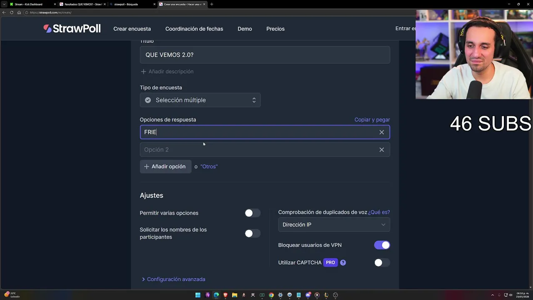The width and height of the screenshot is (533, 300).
Task: Click the first answer option field containing FRIE
Action: [x=265, y=132]
